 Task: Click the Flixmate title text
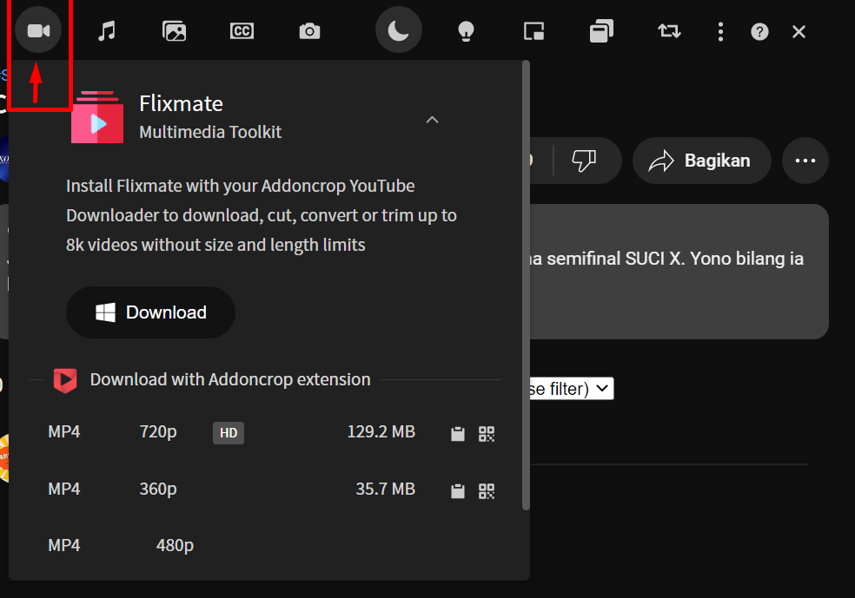[181, 103]
